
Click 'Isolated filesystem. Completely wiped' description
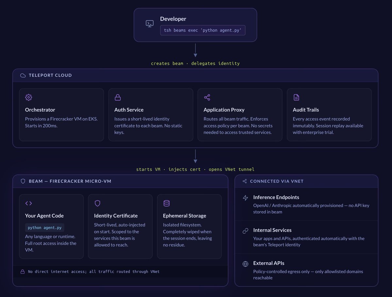pyautogui.click(x=188, y=235)
